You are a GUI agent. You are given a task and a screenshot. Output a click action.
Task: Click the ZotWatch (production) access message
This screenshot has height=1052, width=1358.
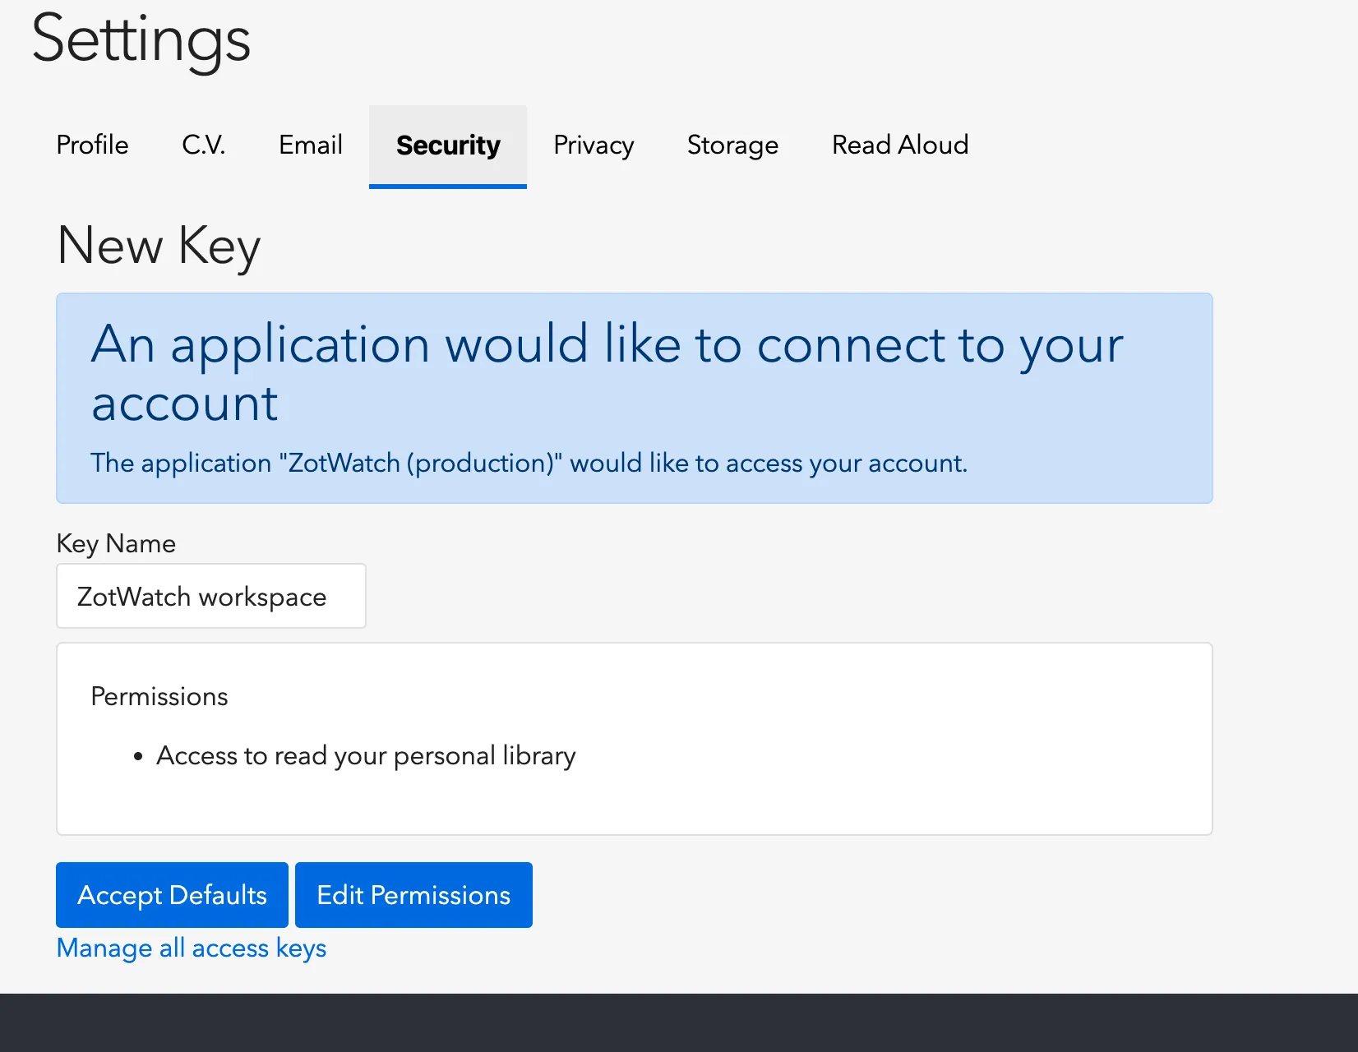tap(529, 464)
